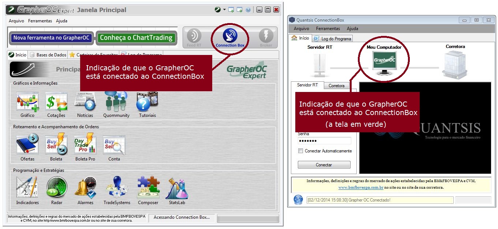Click the blue help question mark icon
This screenshot has width=498, height=229.
(248, 10)
